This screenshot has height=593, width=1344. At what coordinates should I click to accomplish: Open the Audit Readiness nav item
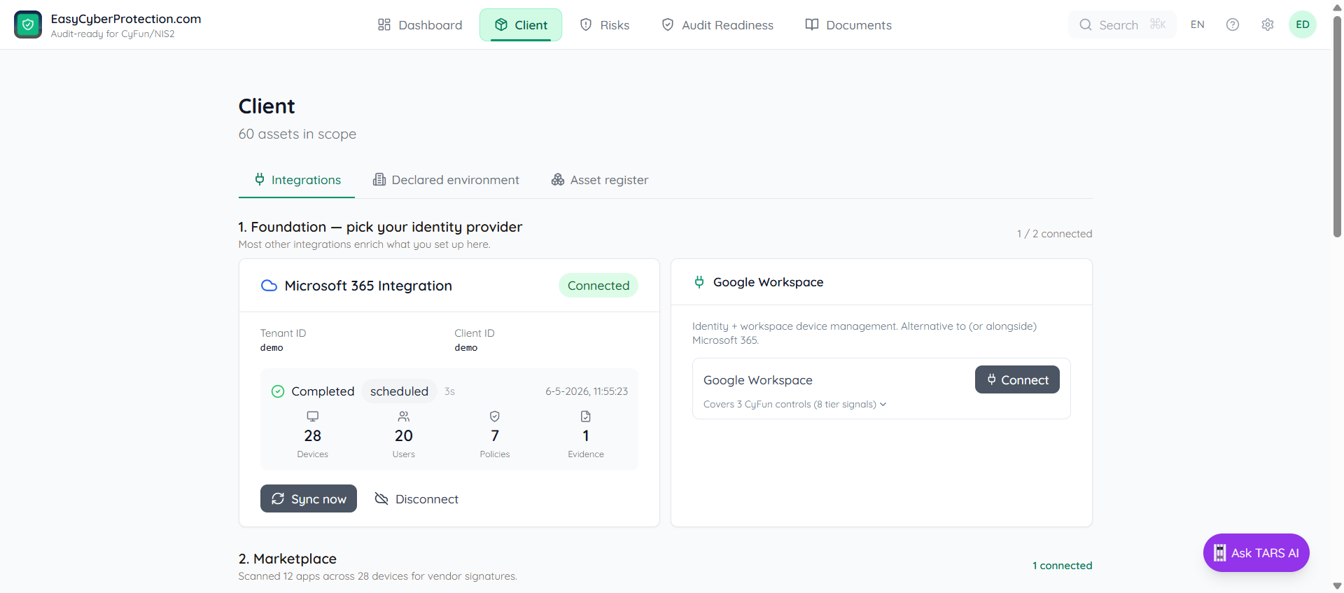click(x=717, y=25)
